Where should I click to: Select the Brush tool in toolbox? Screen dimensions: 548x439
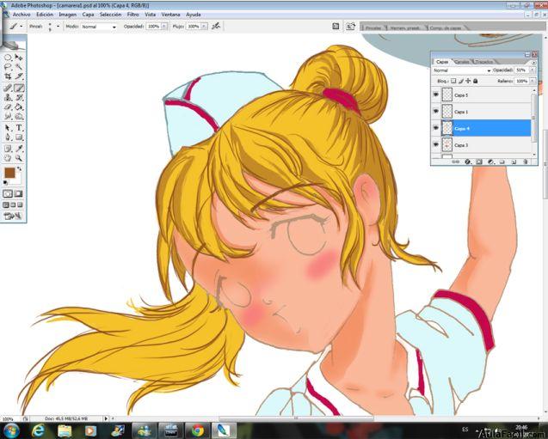(x=19, y=88)
